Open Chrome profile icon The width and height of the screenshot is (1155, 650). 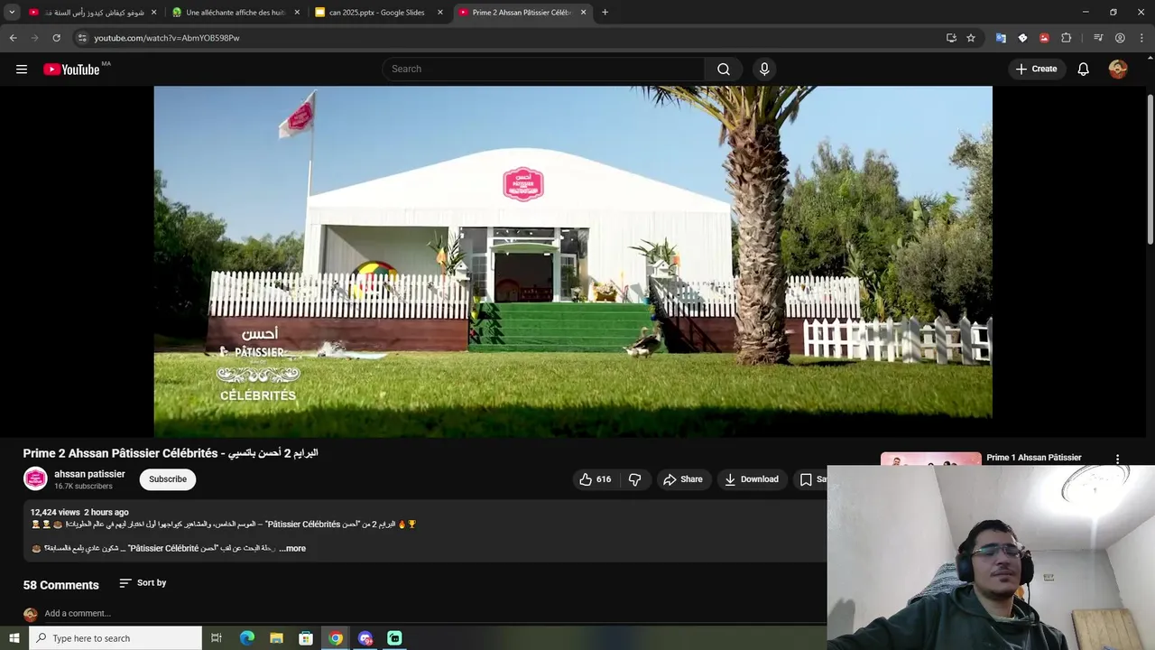(x=1120, y=38)
